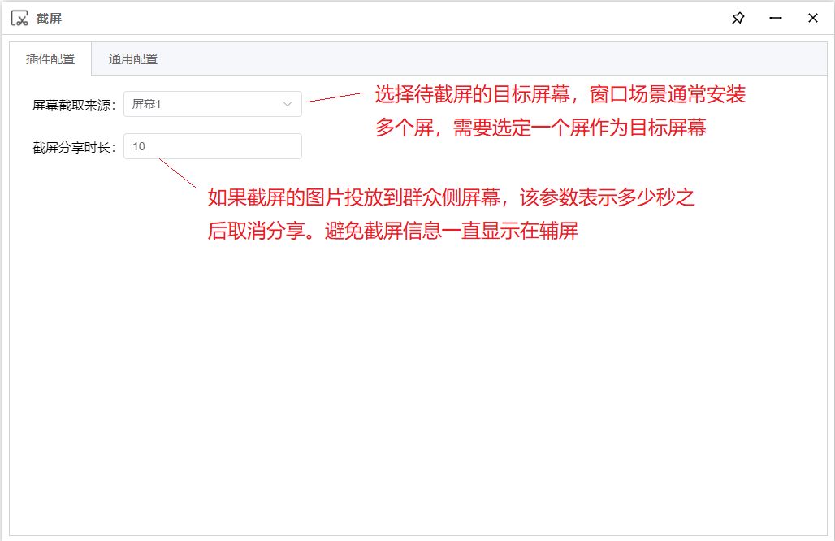Click the scissors app icon in title bar
The width and height of the screenshot is (835, 541).
tap(19, 18)
